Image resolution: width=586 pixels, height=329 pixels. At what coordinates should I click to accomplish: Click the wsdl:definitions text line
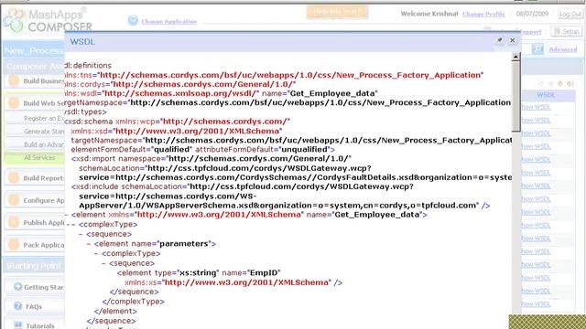click(x=88, y=65)
